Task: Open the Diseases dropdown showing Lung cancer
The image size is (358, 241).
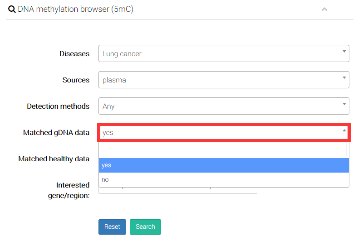Action: pos(218,53)
